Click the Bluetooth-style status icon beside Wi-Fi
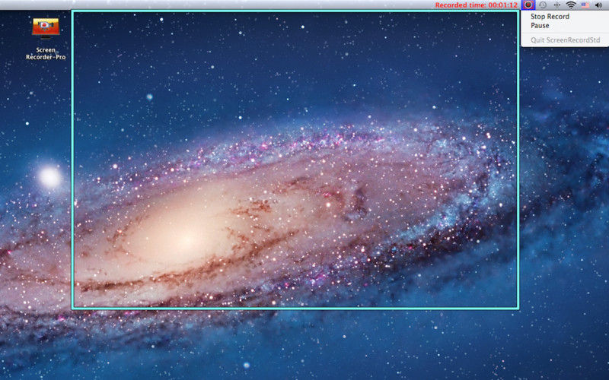Screen dimensions: 609x380 click(x=557, y=5)
